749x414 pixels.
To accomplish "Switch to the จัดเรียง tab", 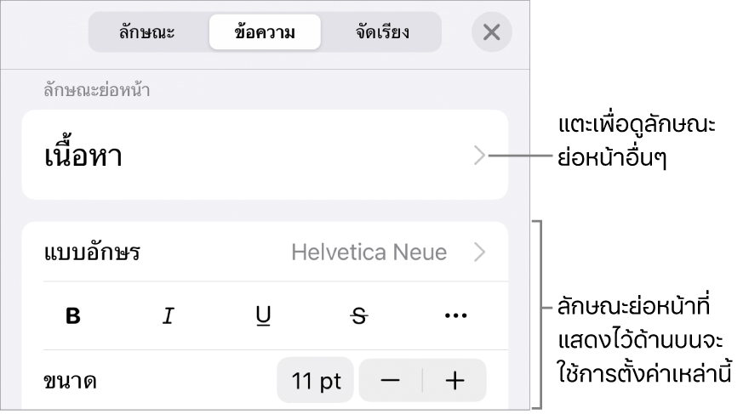I will pos(382,32).
